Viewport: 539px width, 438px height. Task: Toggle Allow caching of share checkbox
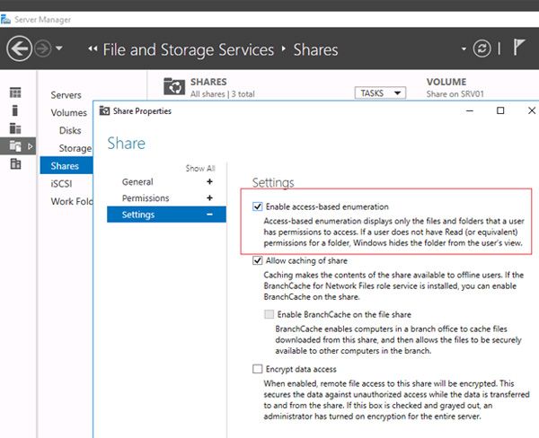[259, 260]
